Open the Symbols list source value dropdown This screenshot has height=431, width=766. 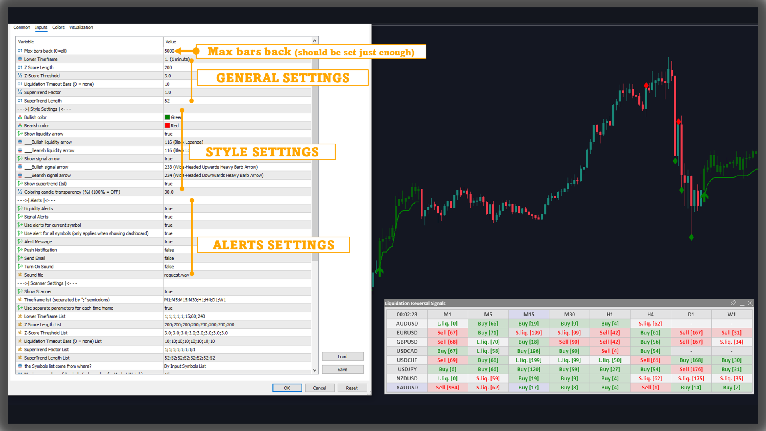point(185,366)
